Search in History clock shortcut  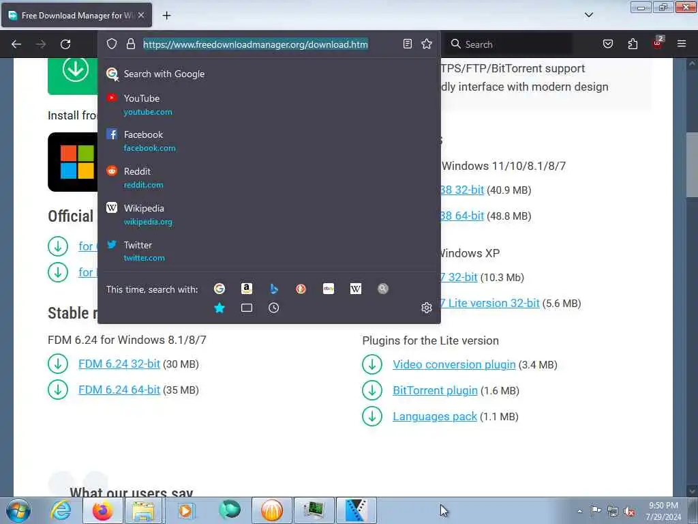274,308
